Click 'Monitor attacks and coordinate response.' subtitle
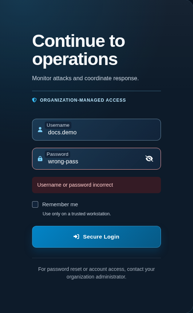 (86, 78)
